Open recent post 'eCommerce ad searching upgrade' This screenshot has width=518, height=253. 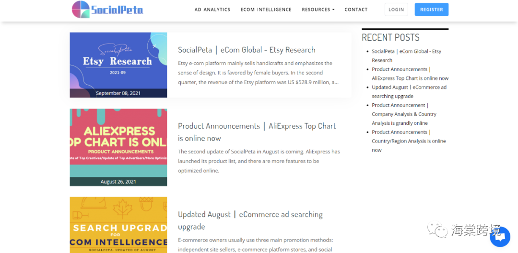tap(409, 91)
